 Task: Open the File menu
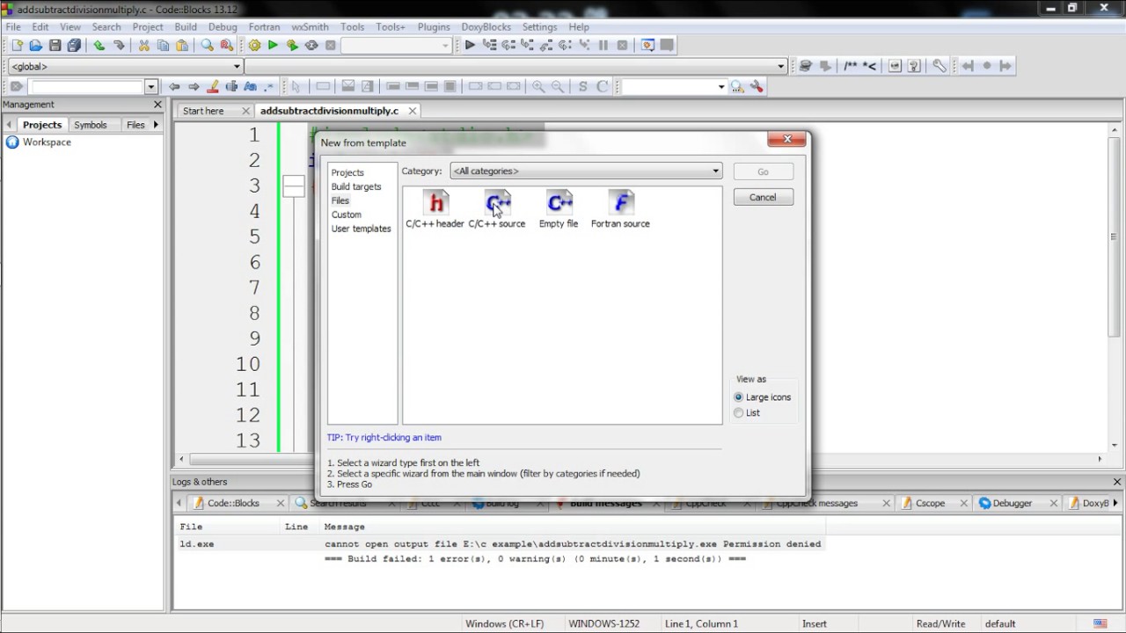coord(13,27)
